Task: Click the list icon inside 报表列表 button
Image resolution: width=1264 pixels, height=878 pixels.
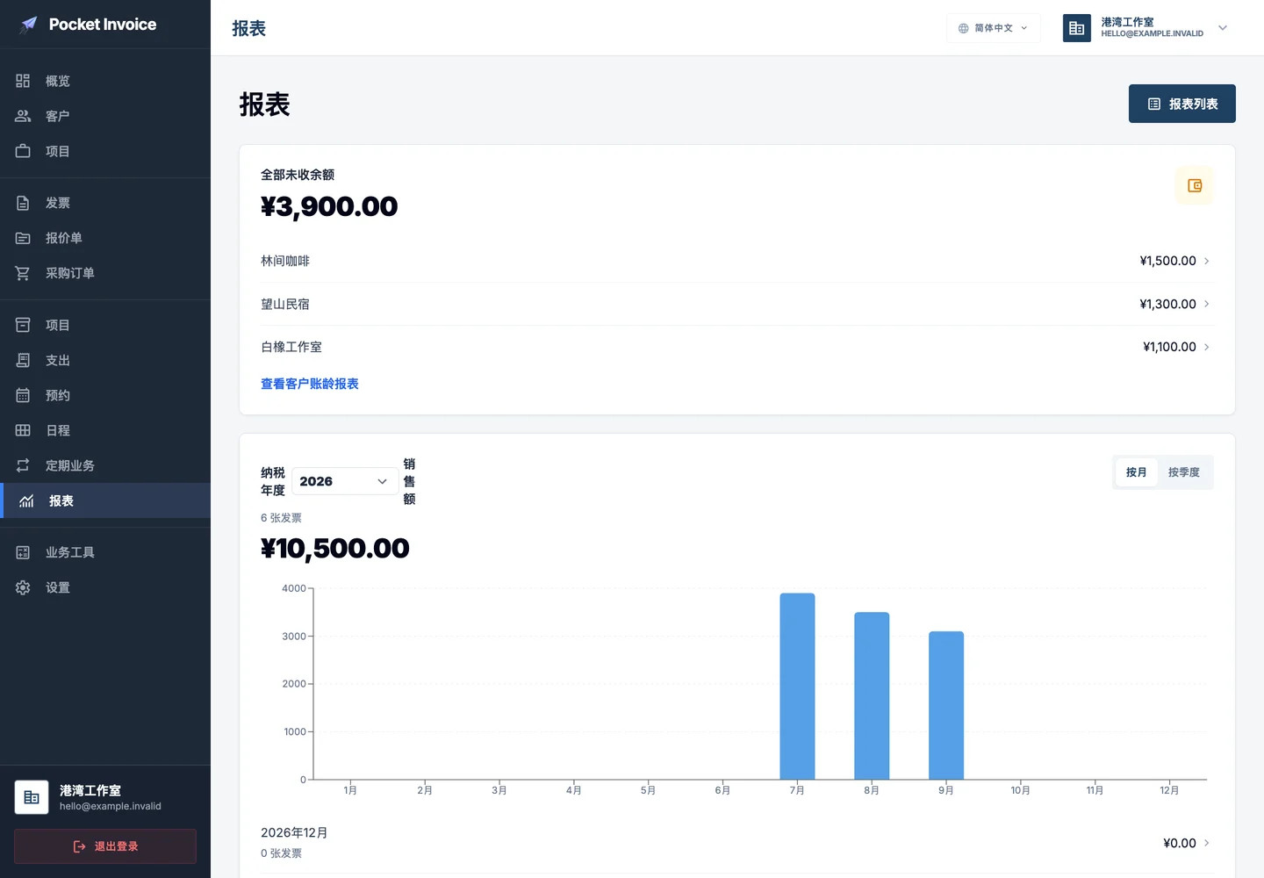Action: [x=1154, y=104]
